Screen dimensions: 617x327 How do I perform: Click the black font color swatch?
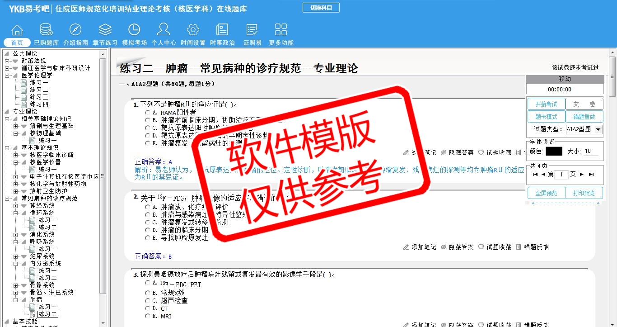(x=554, y=152)
